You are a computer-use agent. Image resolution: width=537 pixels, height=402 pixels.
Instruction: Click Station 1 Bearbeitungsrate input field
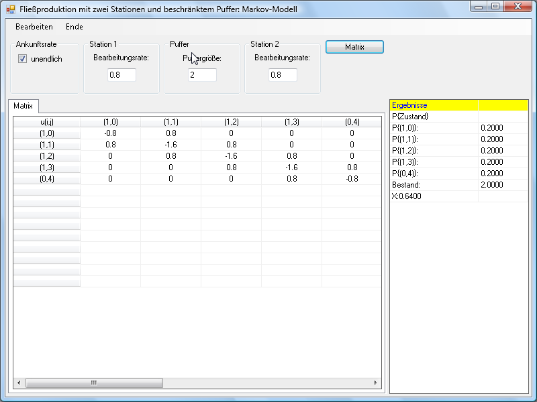[x=121, y=75]
